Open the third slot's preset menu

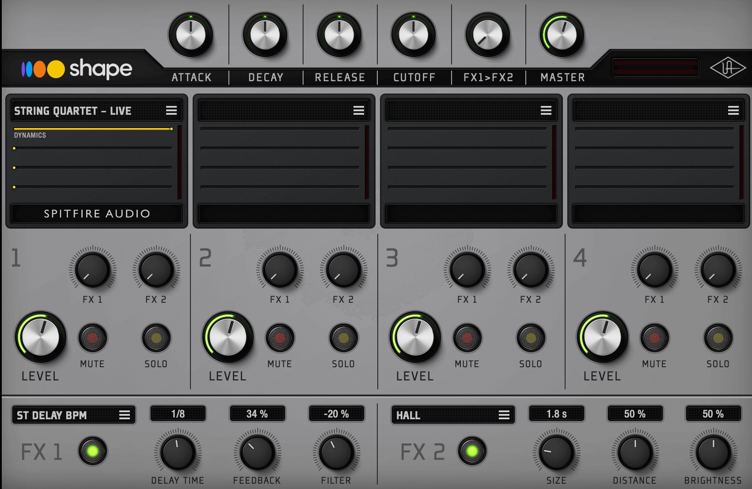click(546, 110)
